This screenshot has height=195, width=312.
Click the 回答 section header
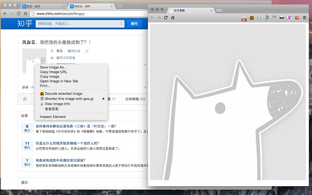(25, 116)
